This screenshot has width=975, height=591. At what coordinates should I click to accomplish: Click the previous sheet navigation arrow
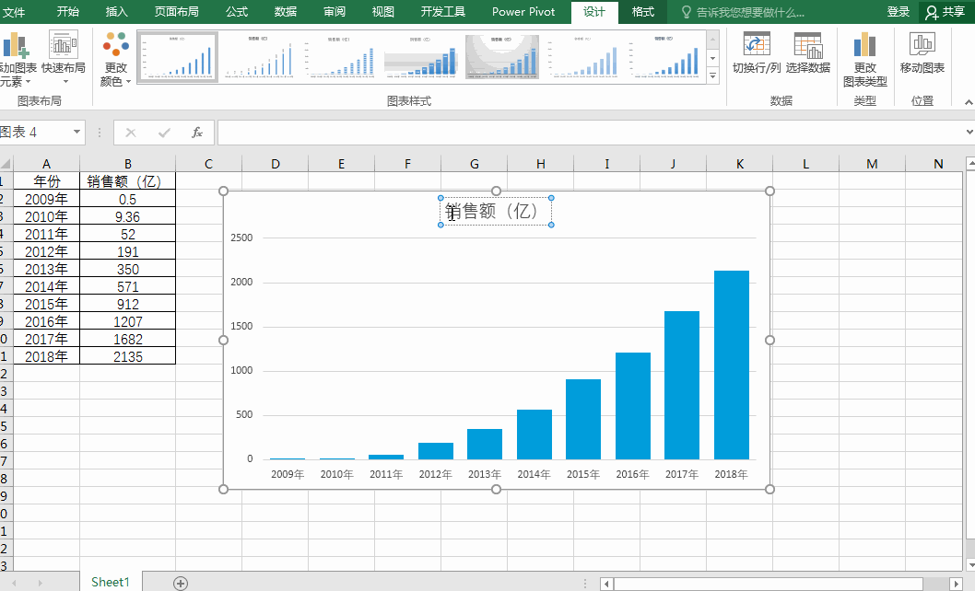(x=14, y=583)
